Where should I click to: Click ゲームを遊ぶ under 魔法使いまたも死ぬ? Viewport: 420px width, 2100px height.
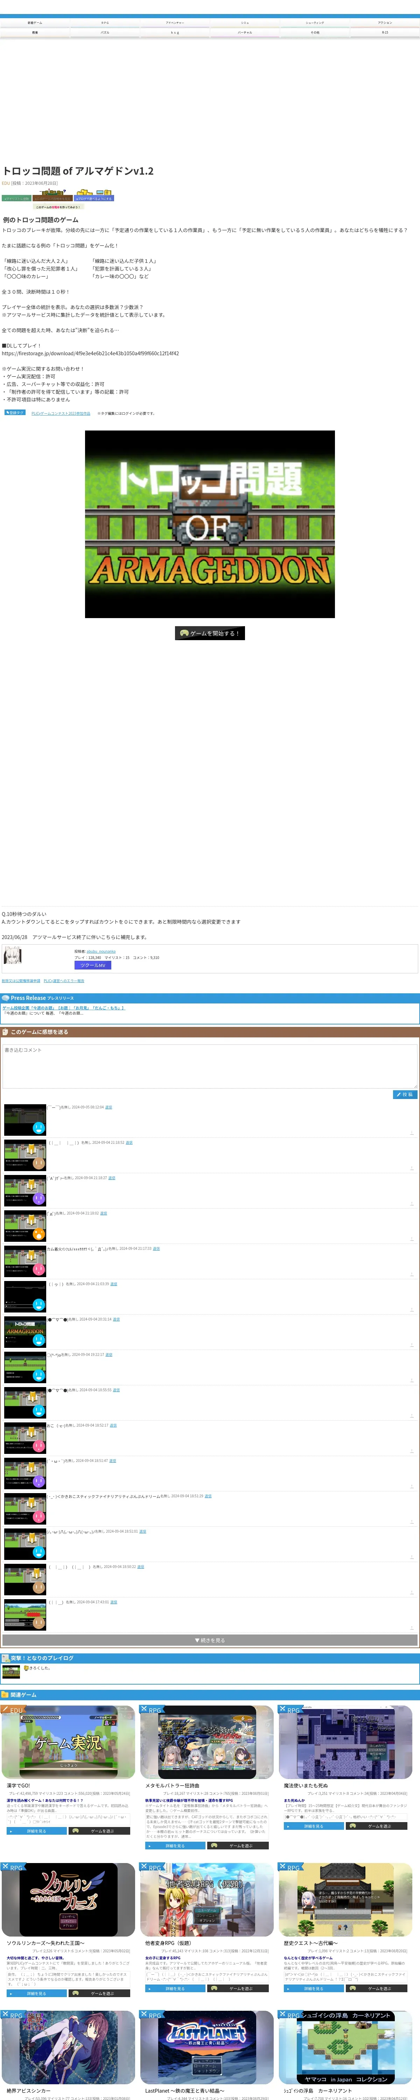click(x=377, y=1826)
